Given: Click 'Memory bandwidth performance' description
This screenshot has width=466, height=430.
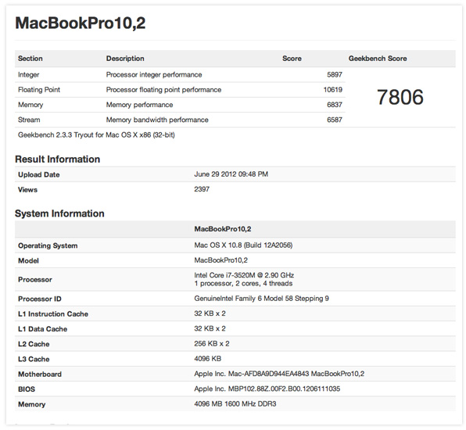Looking at the screenshot, I should pyautogui.click(x=157, y=120).
